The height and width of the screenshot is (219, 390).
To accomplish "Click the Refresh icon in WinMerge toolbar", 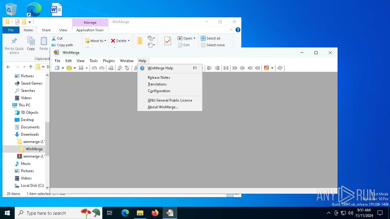I will 280,68.
